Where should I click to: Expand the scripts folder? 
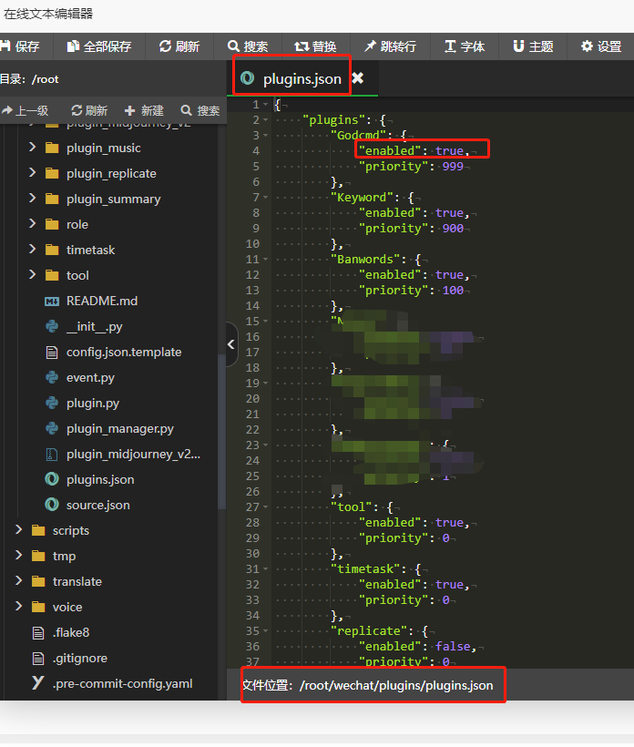point(19,530)
